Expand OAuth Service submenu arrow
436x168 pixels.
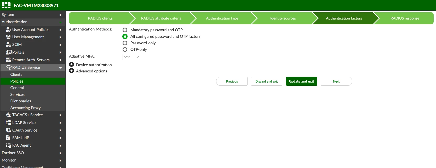(x=60, y=130)
